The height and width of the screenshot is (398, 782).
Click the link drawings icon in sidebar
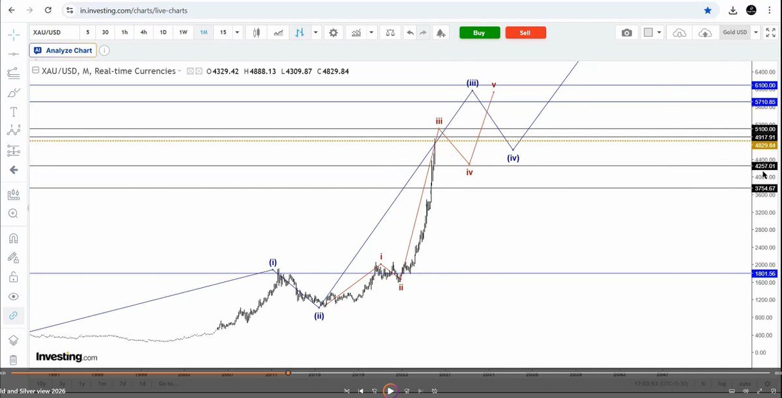tap(13, 316)
